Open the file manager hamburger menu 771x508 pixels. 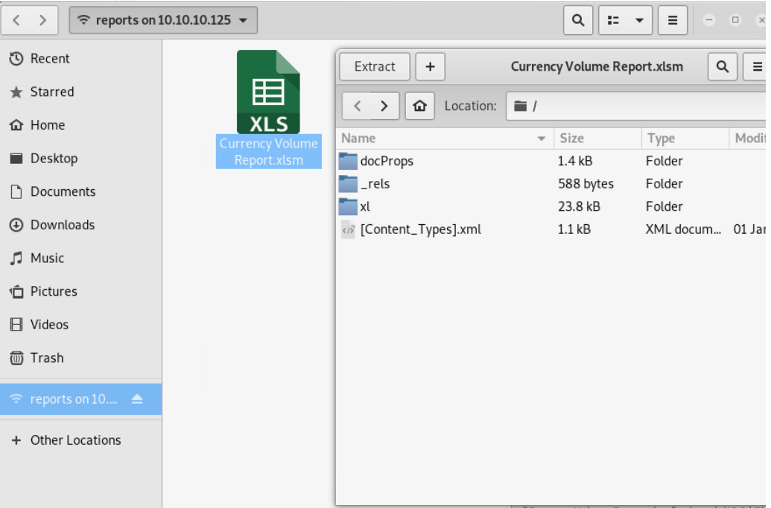(673, 21)
